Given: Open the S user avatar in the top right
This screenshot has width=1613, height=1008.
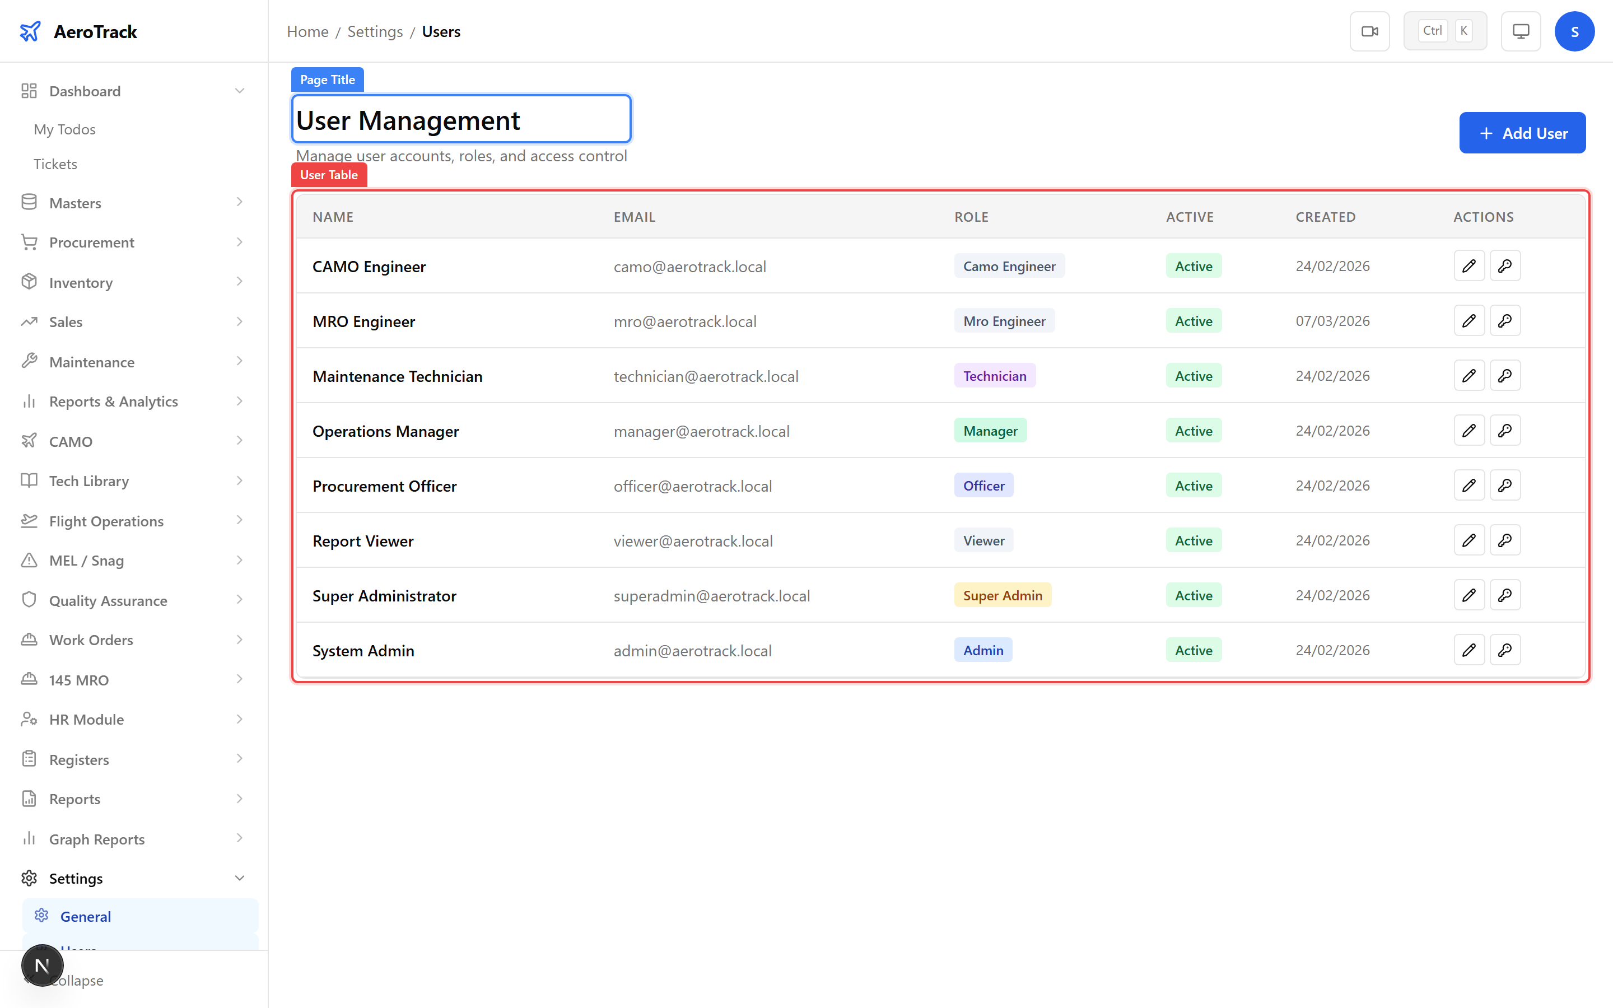Looking at the screenshot, I should click(1574, 31).
